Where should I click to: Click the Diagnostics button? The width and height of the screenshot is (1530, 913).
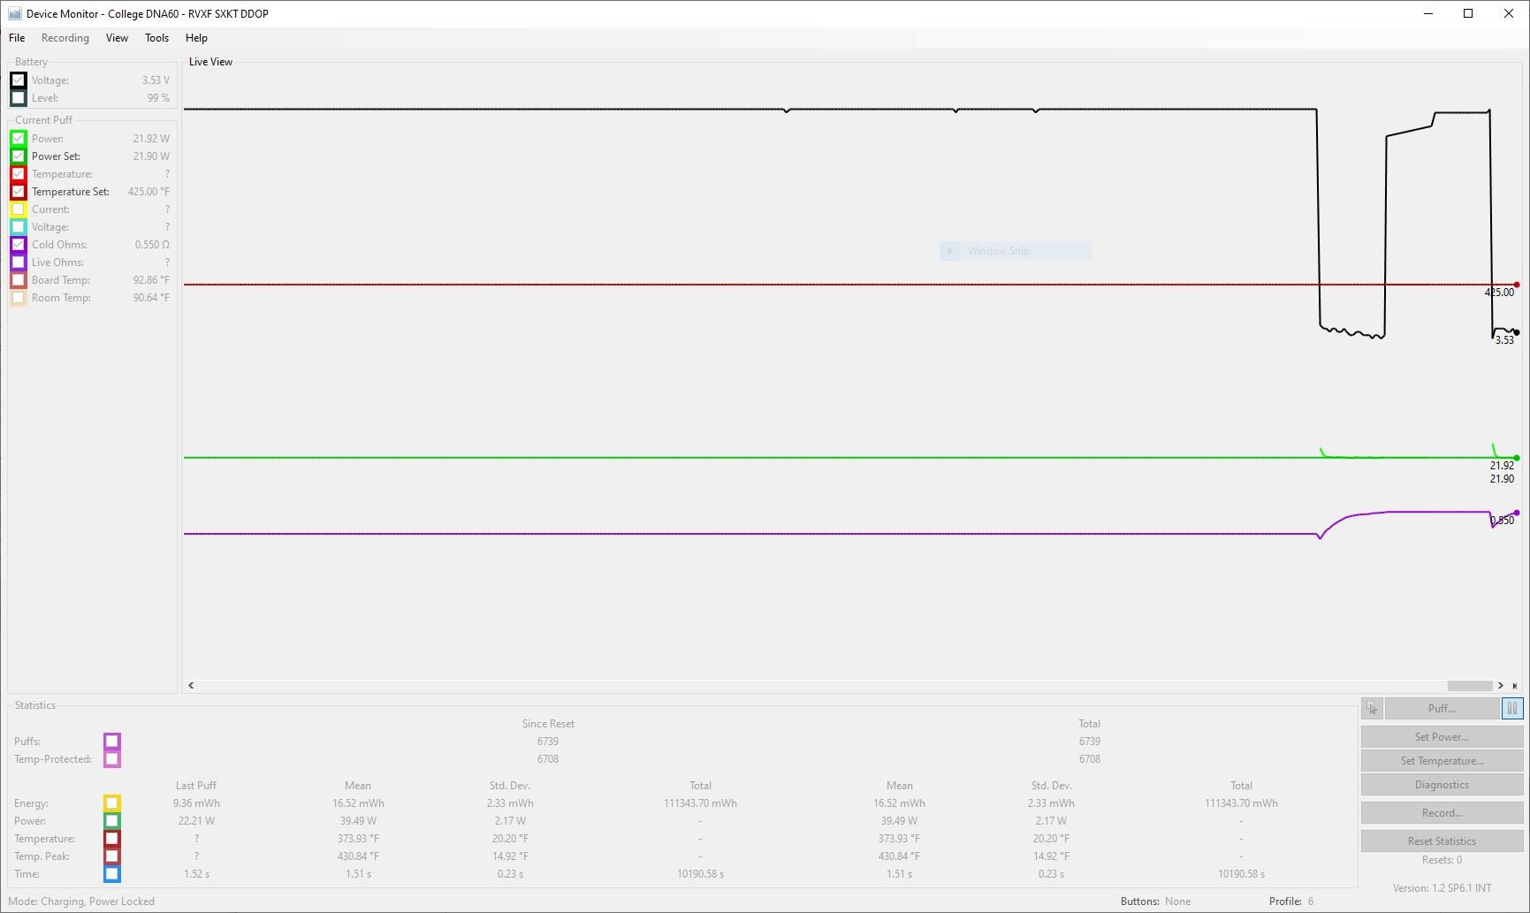pos(1441,784)
